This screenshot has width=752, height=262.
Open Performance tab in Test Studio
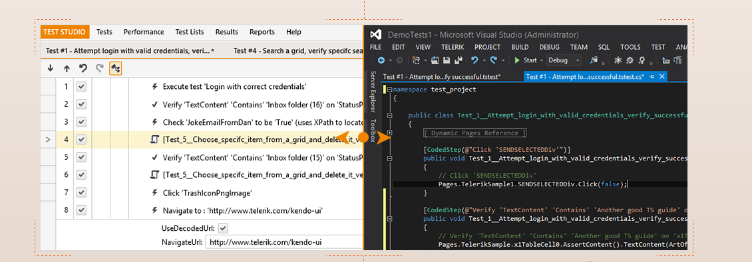point(144,32)
